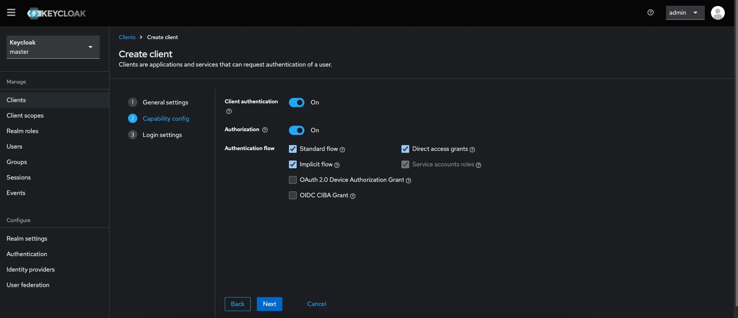The width and height of the screenshot is (738, 318).
Task: Disable the Authorization switch
Action: point(297,130)
